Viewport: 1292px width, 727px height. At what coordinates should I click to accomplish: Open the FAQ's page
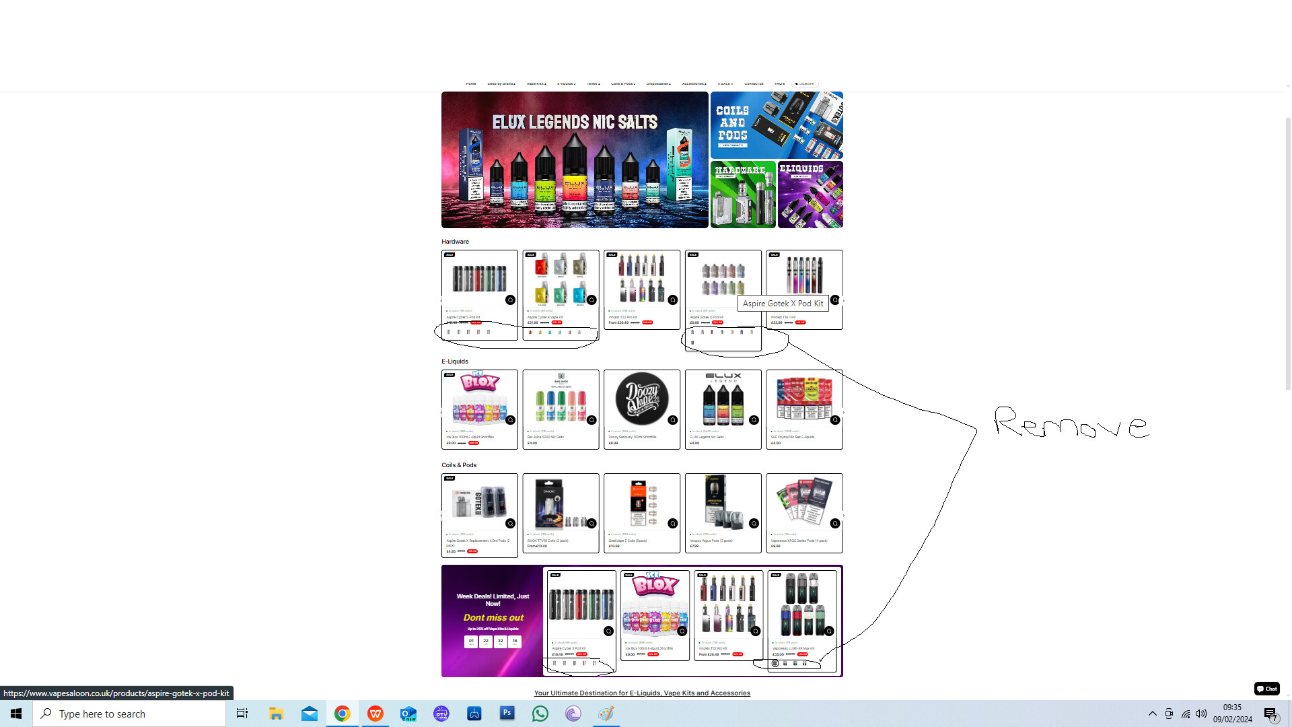click(779, 84)
